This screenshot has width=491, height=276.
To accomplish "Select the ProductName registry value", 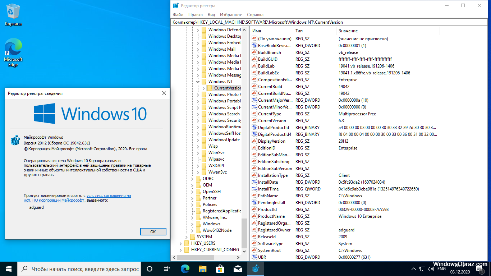I will tap(271, 216).
